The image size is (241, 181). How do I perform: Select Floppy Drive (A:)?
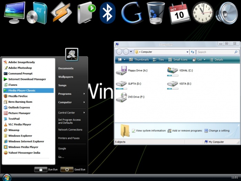pyautogui.click(x=132, y=70)
